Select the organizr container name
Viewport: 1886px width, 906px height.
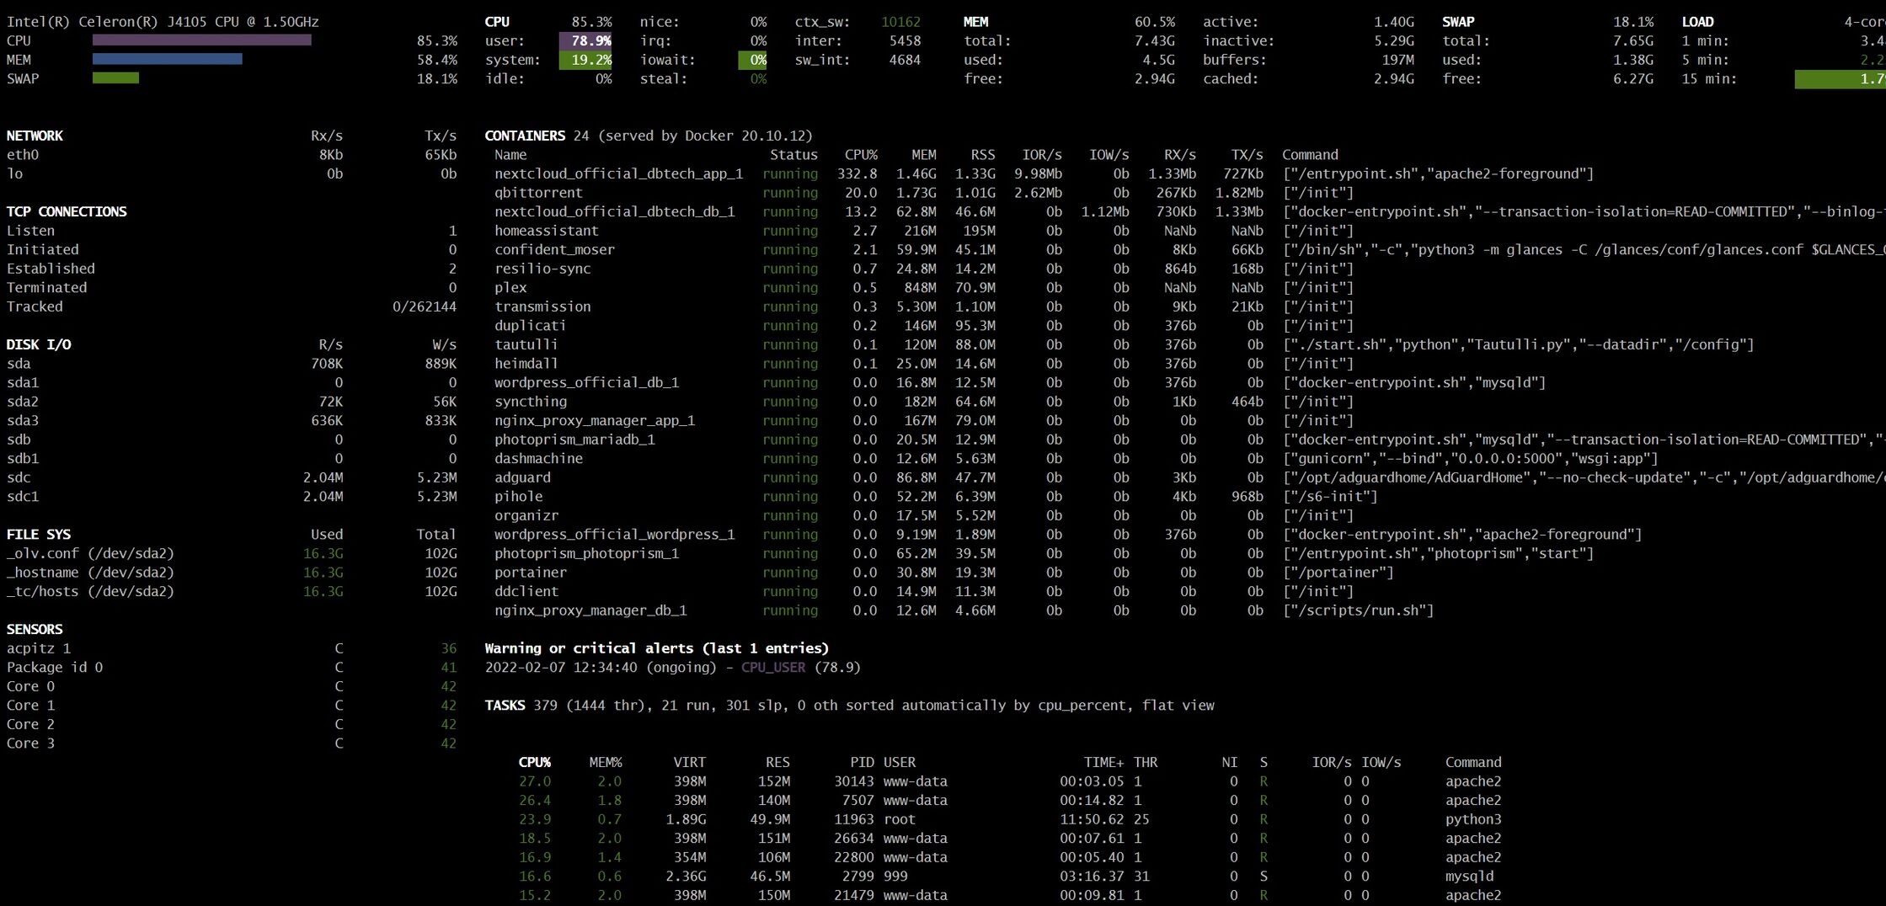coord(526,515)
